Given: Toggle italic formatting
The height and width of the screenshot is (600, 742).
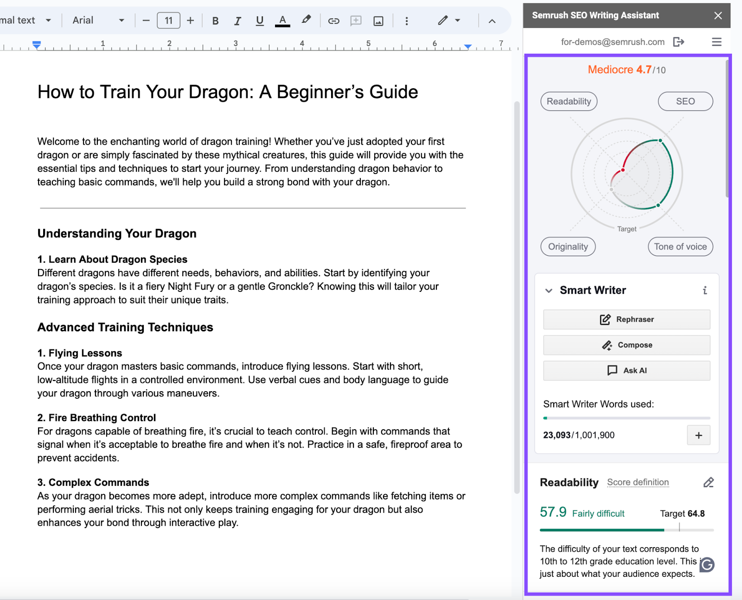Looking at the screenshot, I should pyautogui.click(x=237, y=21).
